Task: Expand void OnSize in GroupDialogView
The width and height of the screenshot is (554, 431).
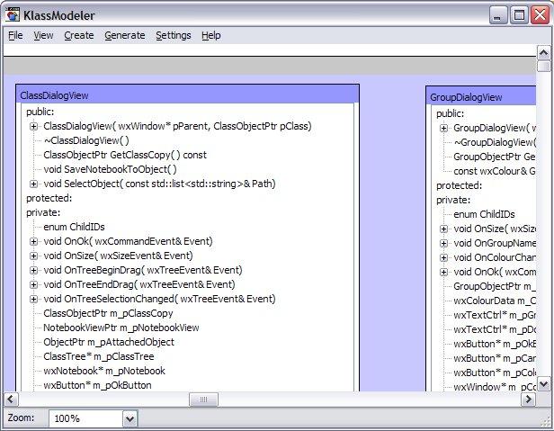Action: [443, 229]
